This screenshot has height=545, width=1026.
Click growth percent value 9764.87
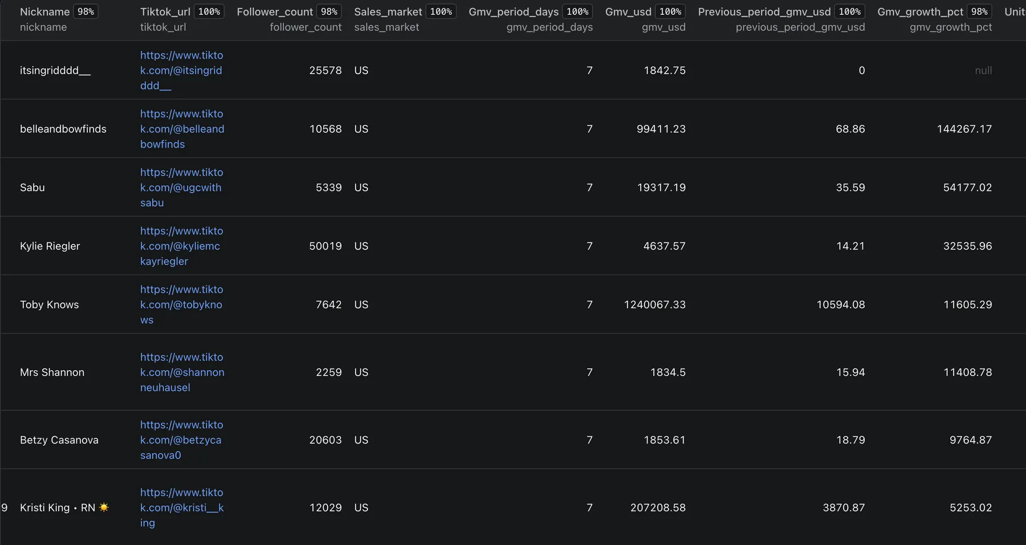point(971,440)
